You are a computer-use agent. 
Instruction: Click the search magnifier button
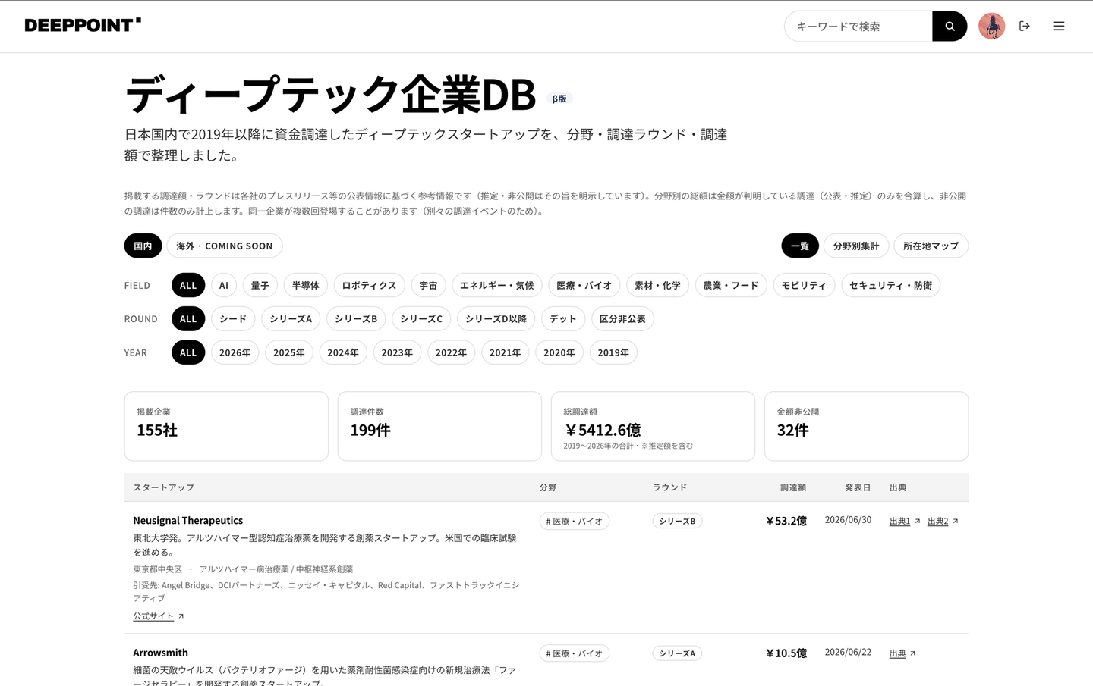click(949, 26)
